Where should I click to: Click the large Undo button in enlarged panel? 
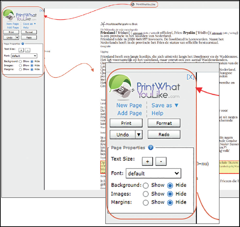pyautogui.click(x=123, y=135)
